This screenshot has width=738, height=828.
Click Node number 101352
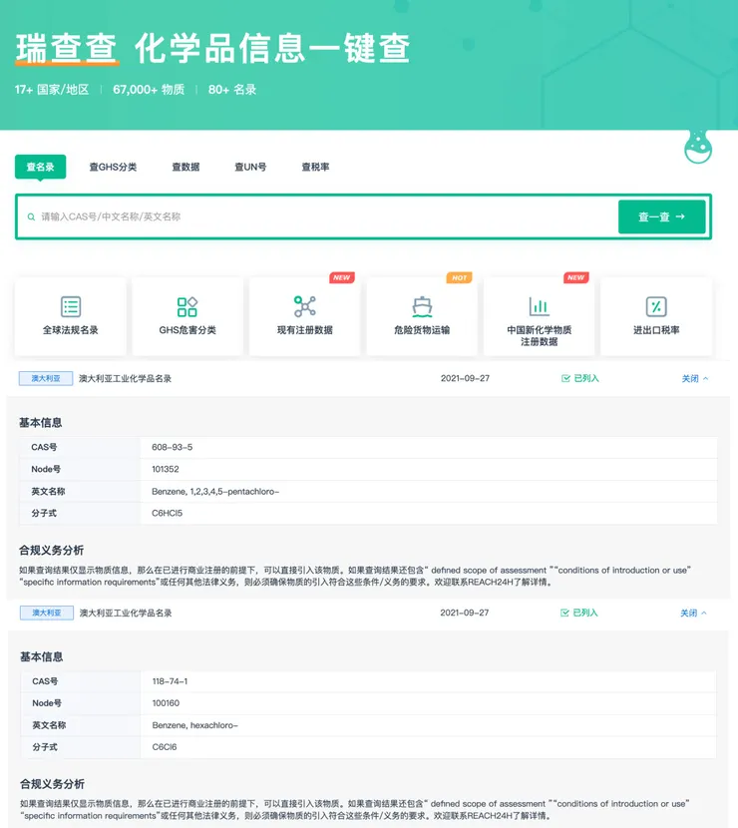(x=166, y=469)
